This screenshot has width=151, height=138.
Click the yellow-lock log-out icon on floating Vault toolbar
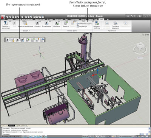click(12, 40)
